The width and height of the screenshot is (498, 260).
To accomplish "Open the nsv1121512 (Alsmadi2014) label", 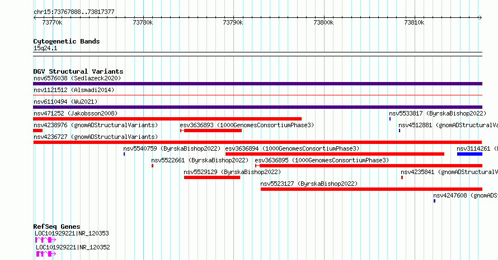I will click(74, 90).
